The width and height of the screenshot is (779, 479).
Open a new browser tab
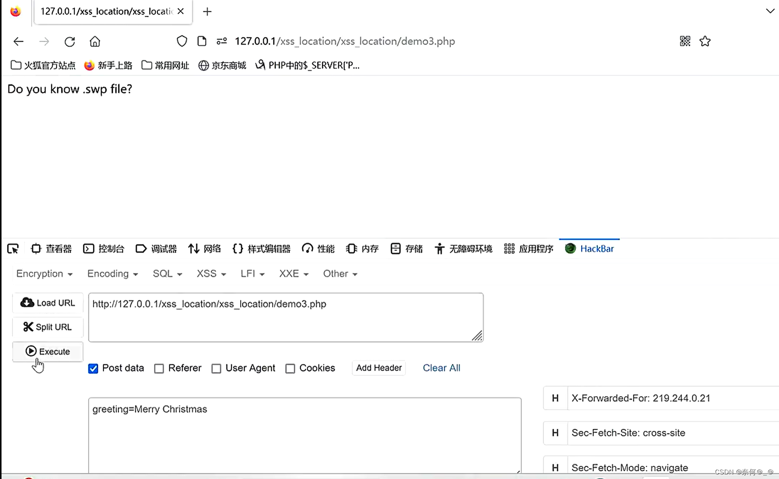coord(207,12)
